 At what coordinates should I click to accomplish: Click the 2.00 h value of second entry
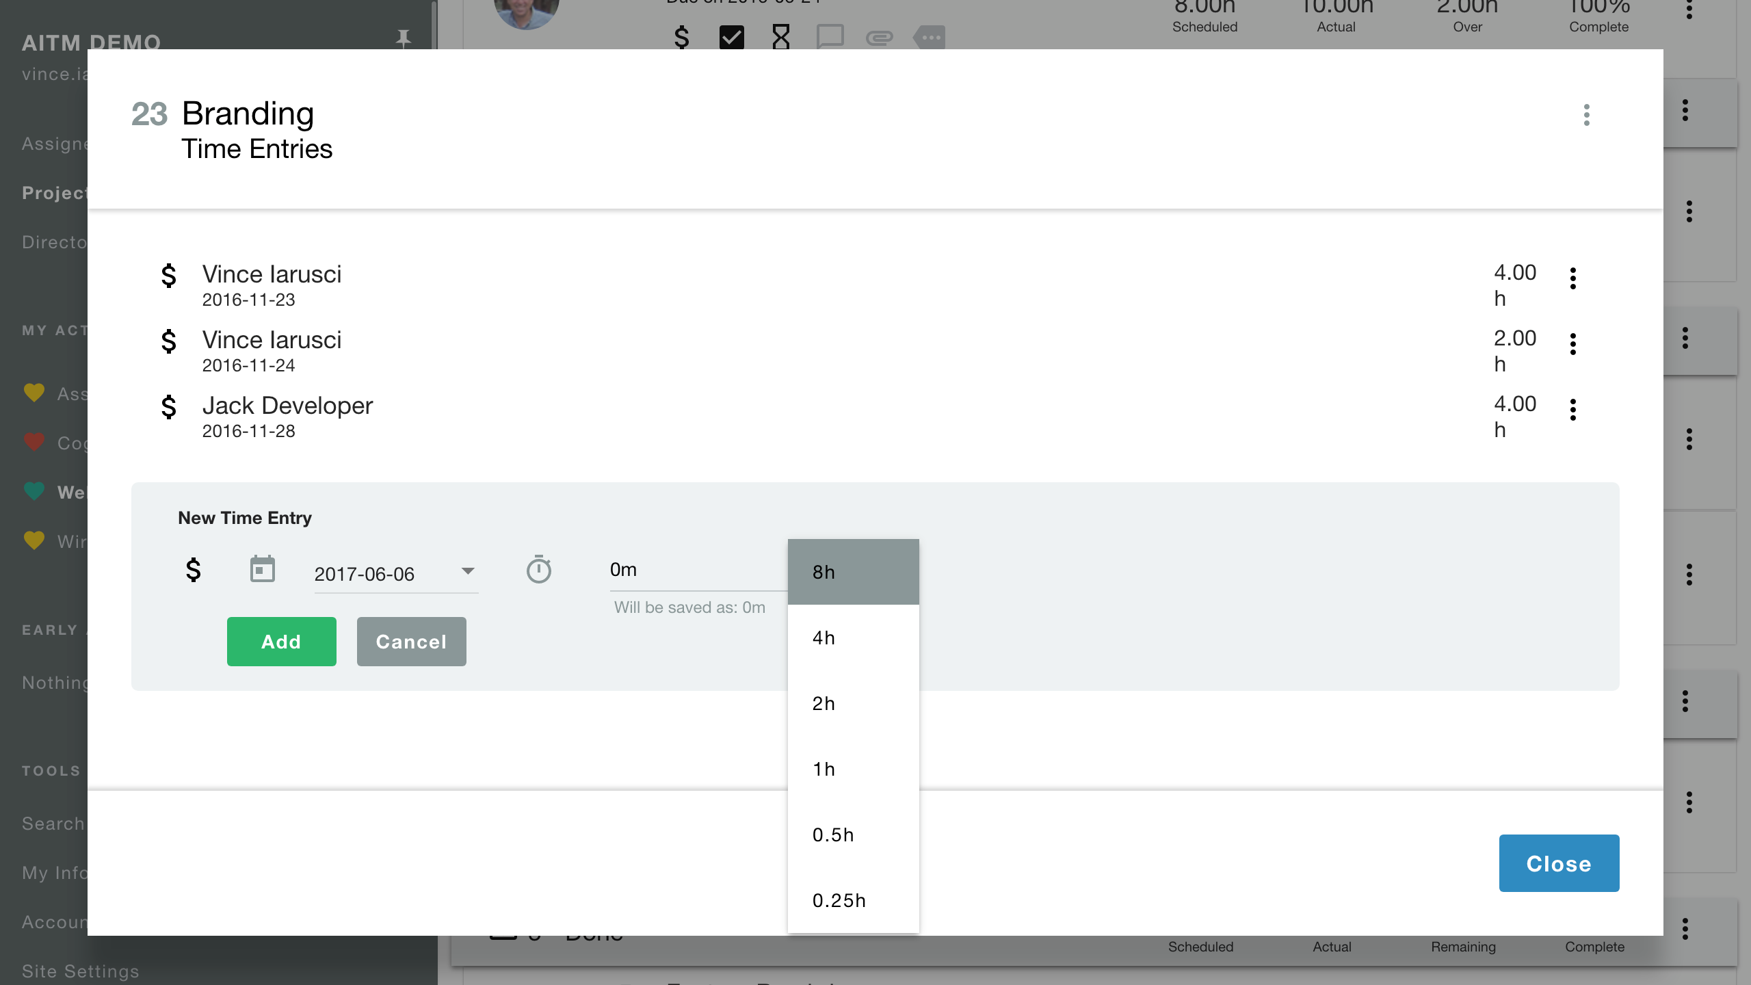point(1515,351)
